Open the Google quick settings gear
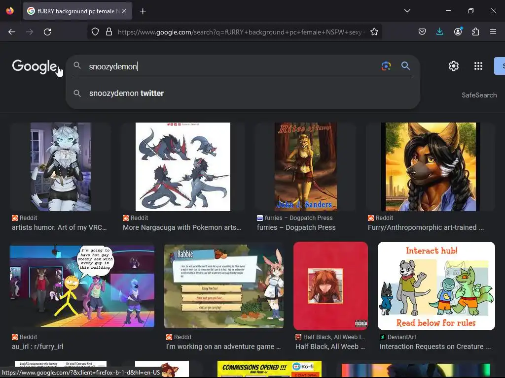Image resolution: width=505 pixels, height=378 pixels. click(x=454, y=66)
